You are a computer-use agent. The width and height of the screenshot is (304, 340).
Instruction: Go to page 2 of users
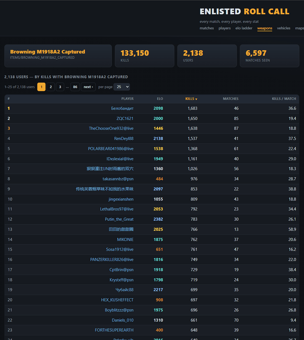click(x=51, y=87)
